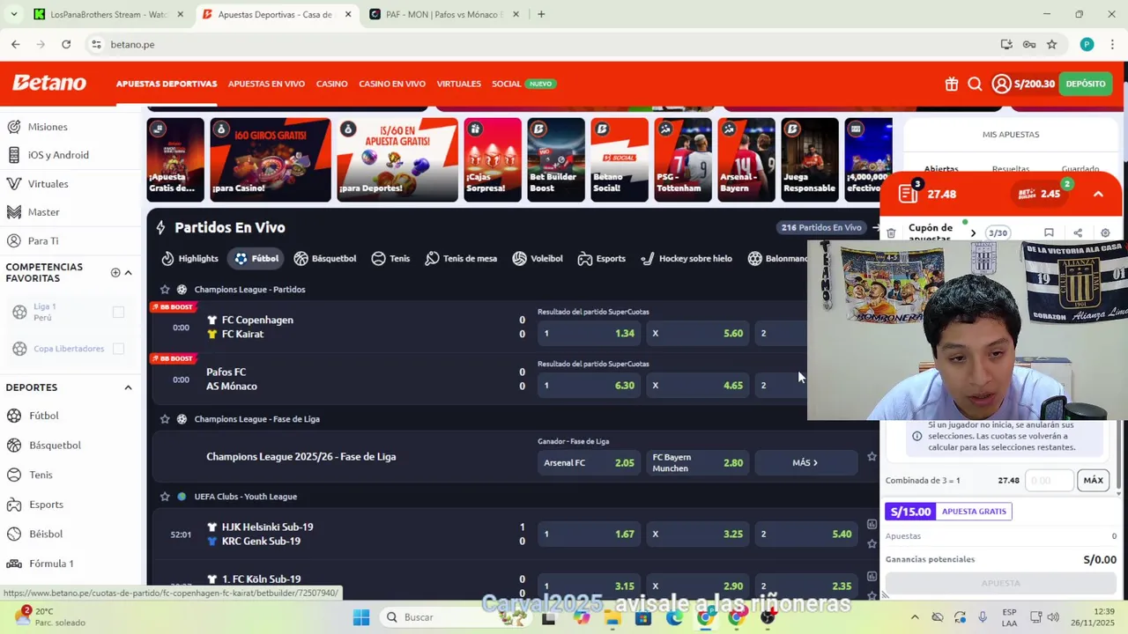The width and height of the screenshot is (1128, 634).
Task: Open the CASINO EN VIVO menu
Action: pos(392,84)
